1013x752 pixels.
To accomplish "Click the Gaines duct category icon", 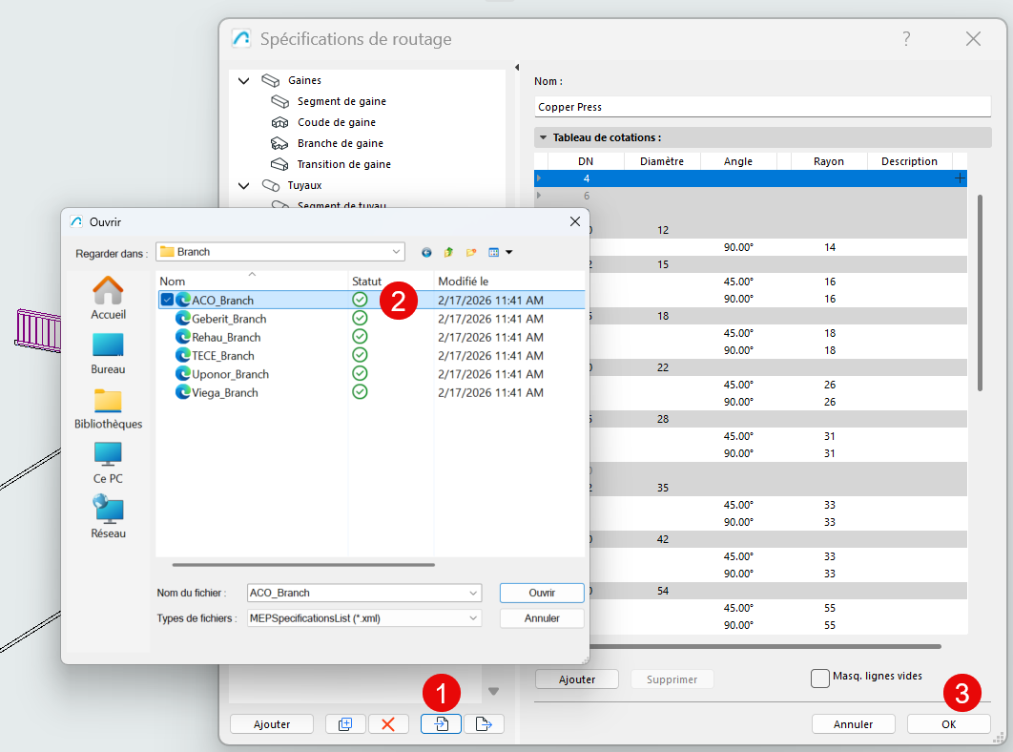I will point(270,80).
